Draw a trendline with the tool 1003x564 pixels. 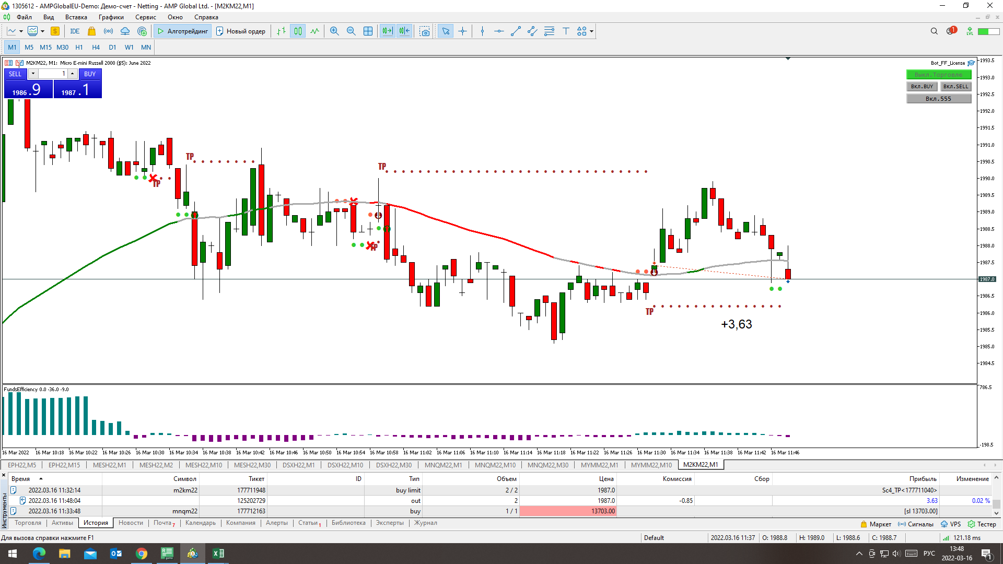(x=516, y=31)
